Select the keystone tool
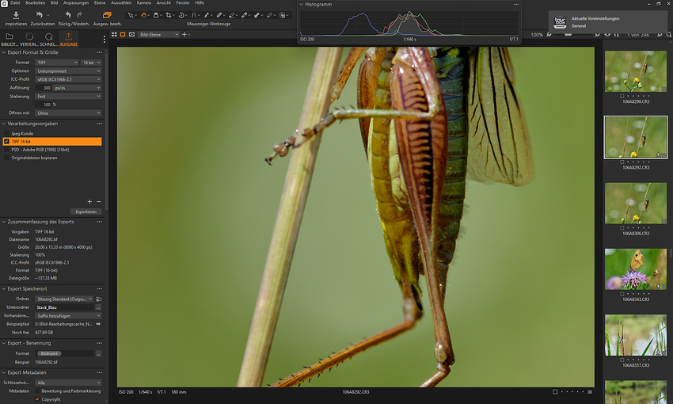The height and width of the screenshot is (404, 673). pyautogui.click(x=193, y=15)
